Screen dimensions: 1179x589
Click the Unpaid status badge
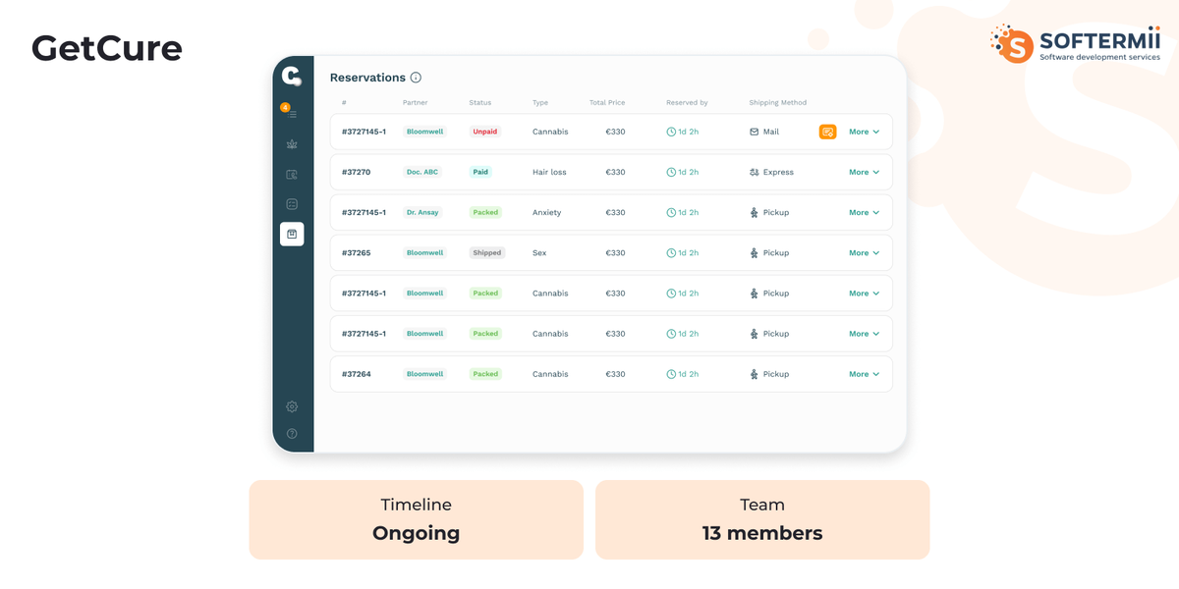point(484,132)
